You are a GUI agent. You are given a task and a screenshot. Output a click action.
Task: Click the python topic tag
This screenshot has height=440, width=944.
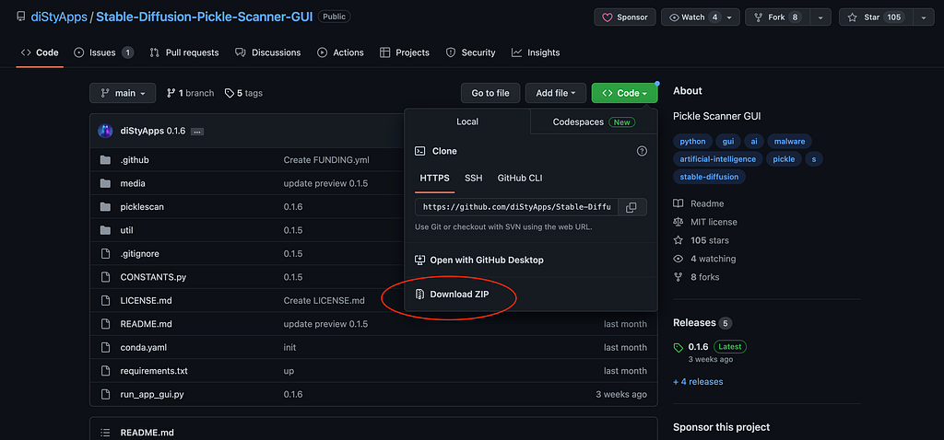click(x=692, y=141)
